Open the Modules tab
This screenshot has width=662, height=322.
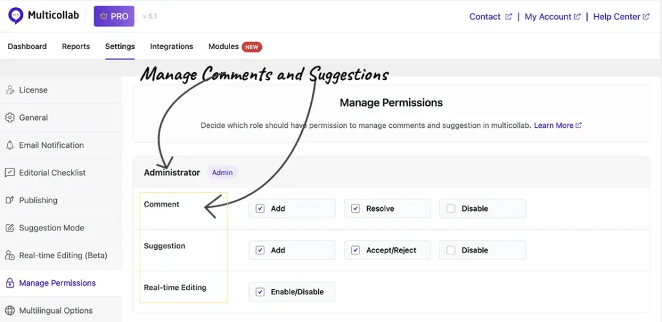(223, 46)
